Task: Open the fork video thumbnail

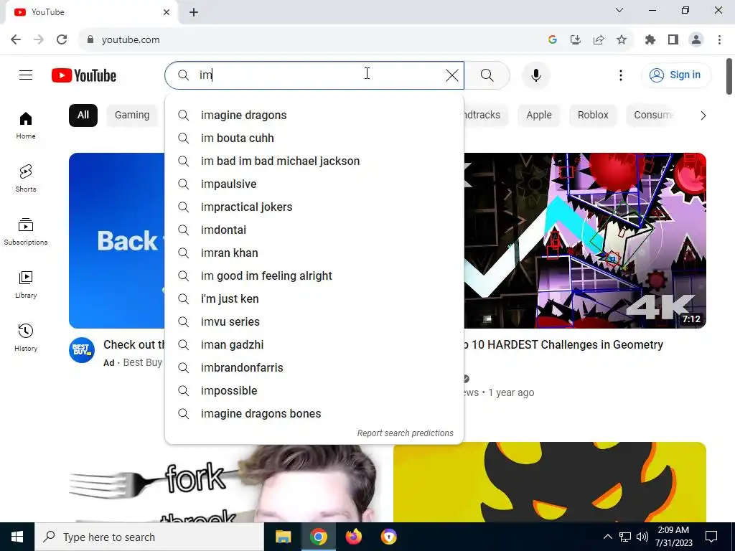Action: 225,483
